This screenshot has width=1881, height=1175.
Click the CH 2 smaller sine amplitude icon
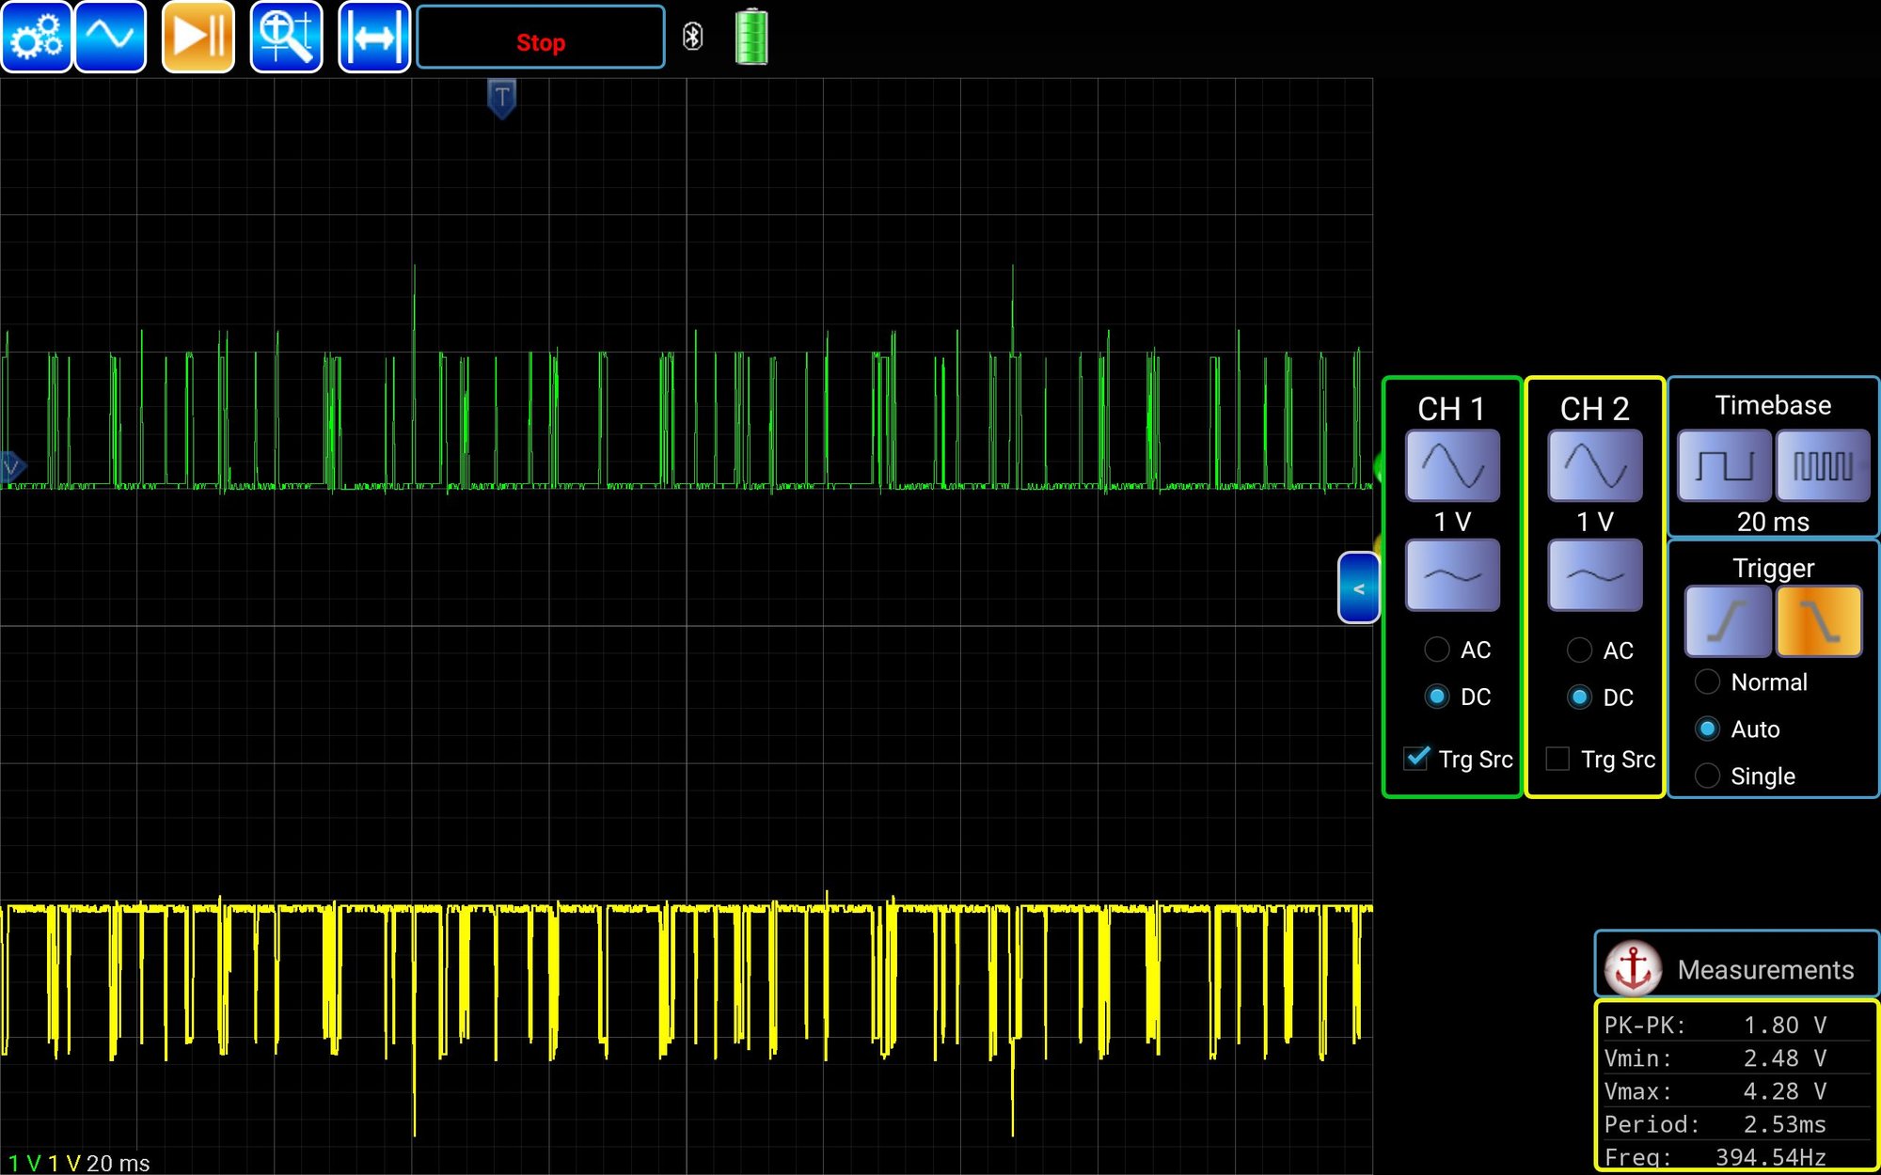pos(1594,574)
